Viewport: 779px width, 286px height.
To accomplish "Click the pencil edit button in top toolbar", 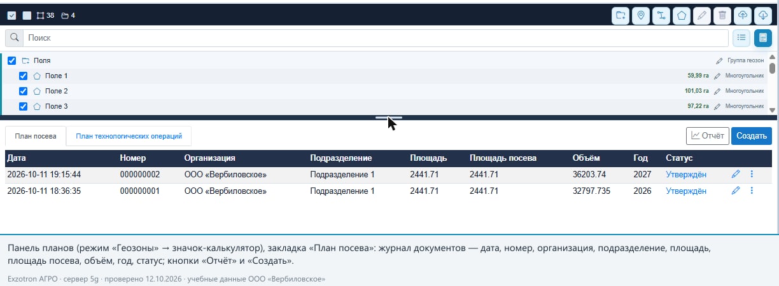I will [x=701, y=15].
